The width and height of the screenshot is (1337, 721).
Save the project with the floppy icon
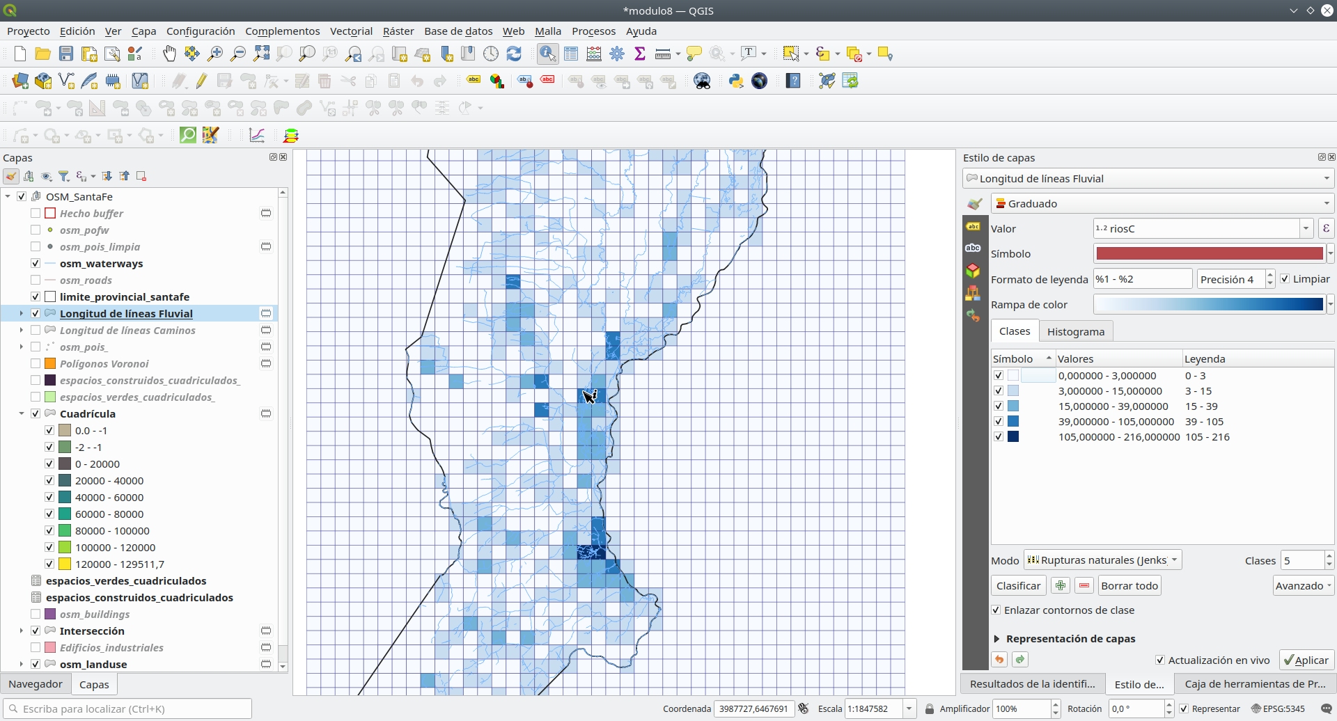pyautogui.click(x=66, y=54)
